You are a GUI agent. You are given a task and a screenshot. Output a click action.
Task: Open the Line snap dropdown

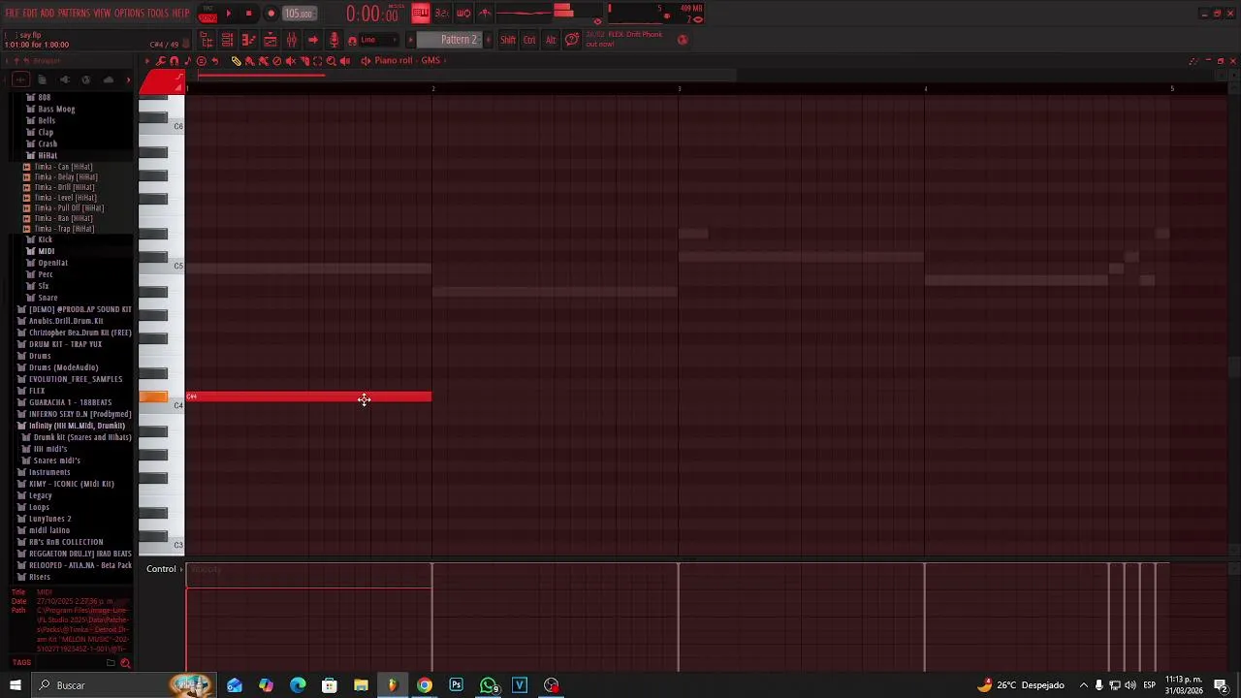click(377, 40)
